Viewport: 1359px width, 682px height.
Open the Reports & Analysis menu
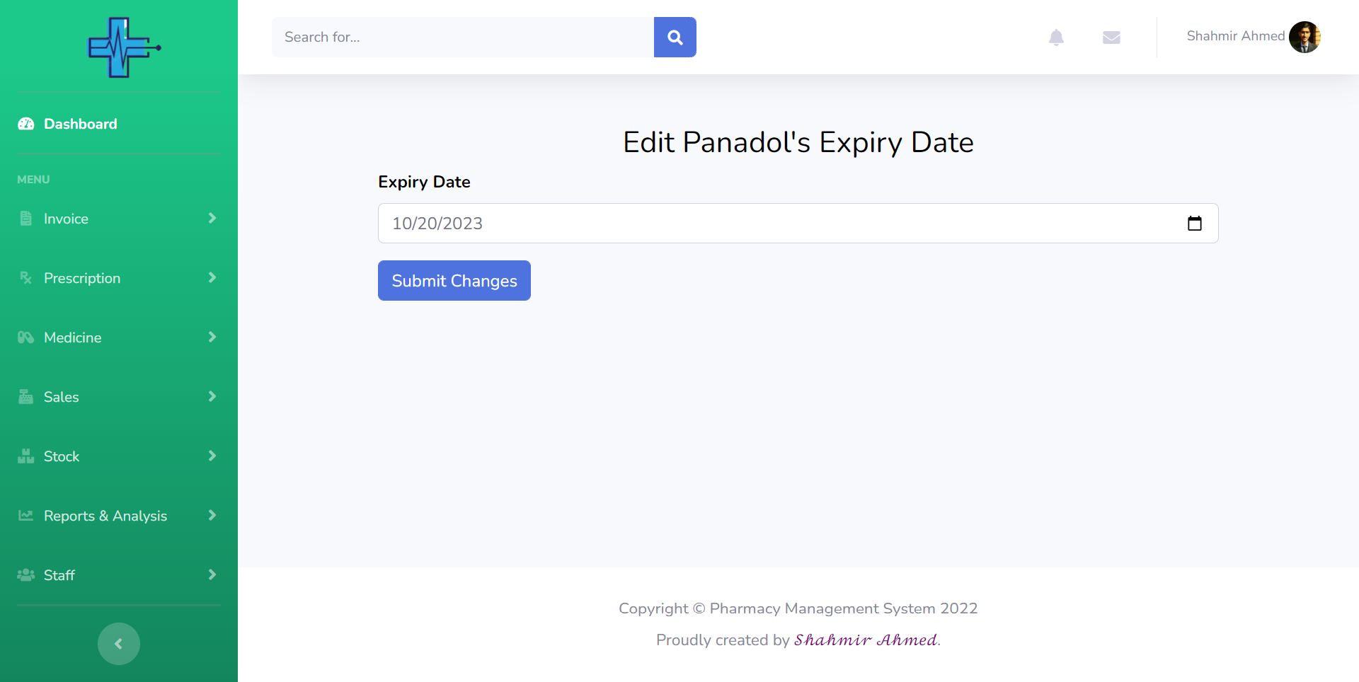[x=105, y=516]
